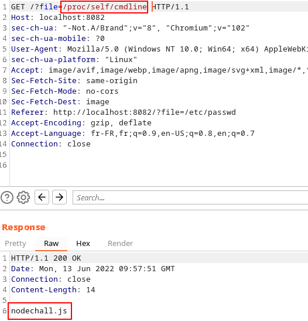Viewport: 308px width, 321px height.
Task: Click in the request Search field
Action: (190, 197)
